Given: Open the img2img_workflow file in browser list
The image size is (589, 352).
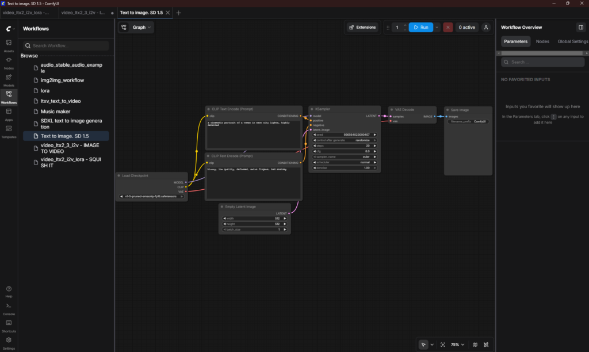Looking at the screenshot, I should [x=62, y=80].
